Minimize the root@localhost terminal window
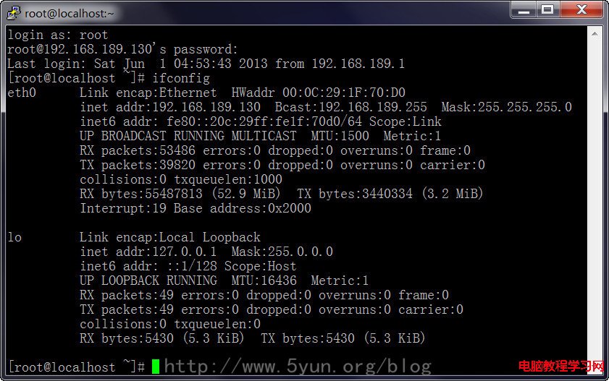Viewport: 609px width, 381px height. [524, 9]
